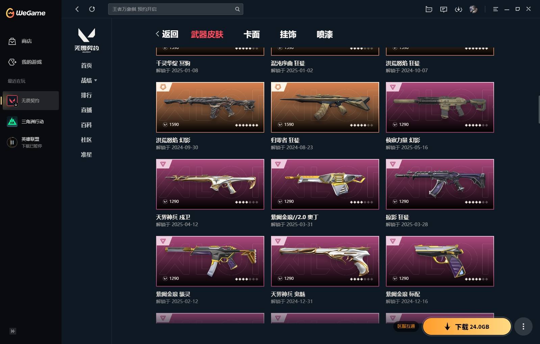Switch to the 卡面 tab

tap(252, 34)
